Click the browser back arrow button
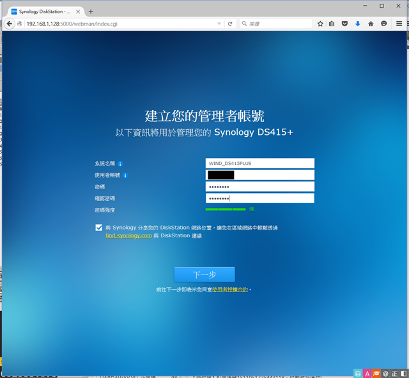Image resolution: width=409 pixels, height=378 pixels. [x=10, y=24]
